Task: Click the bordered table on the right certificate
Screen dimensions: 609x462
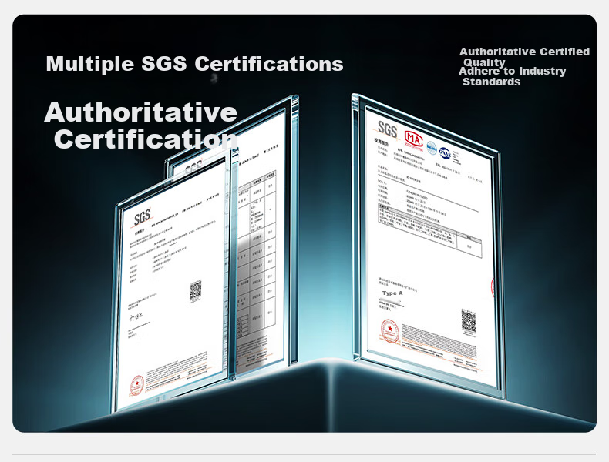Action: [429, 231]
